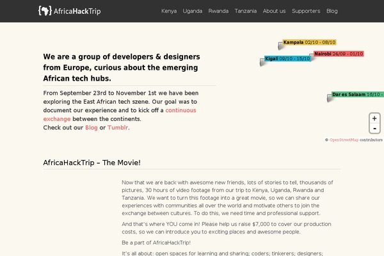Click the Kampala map marker label
Image resolution: width=384 pixels, height=256 pixels.
tap(309, 42)
